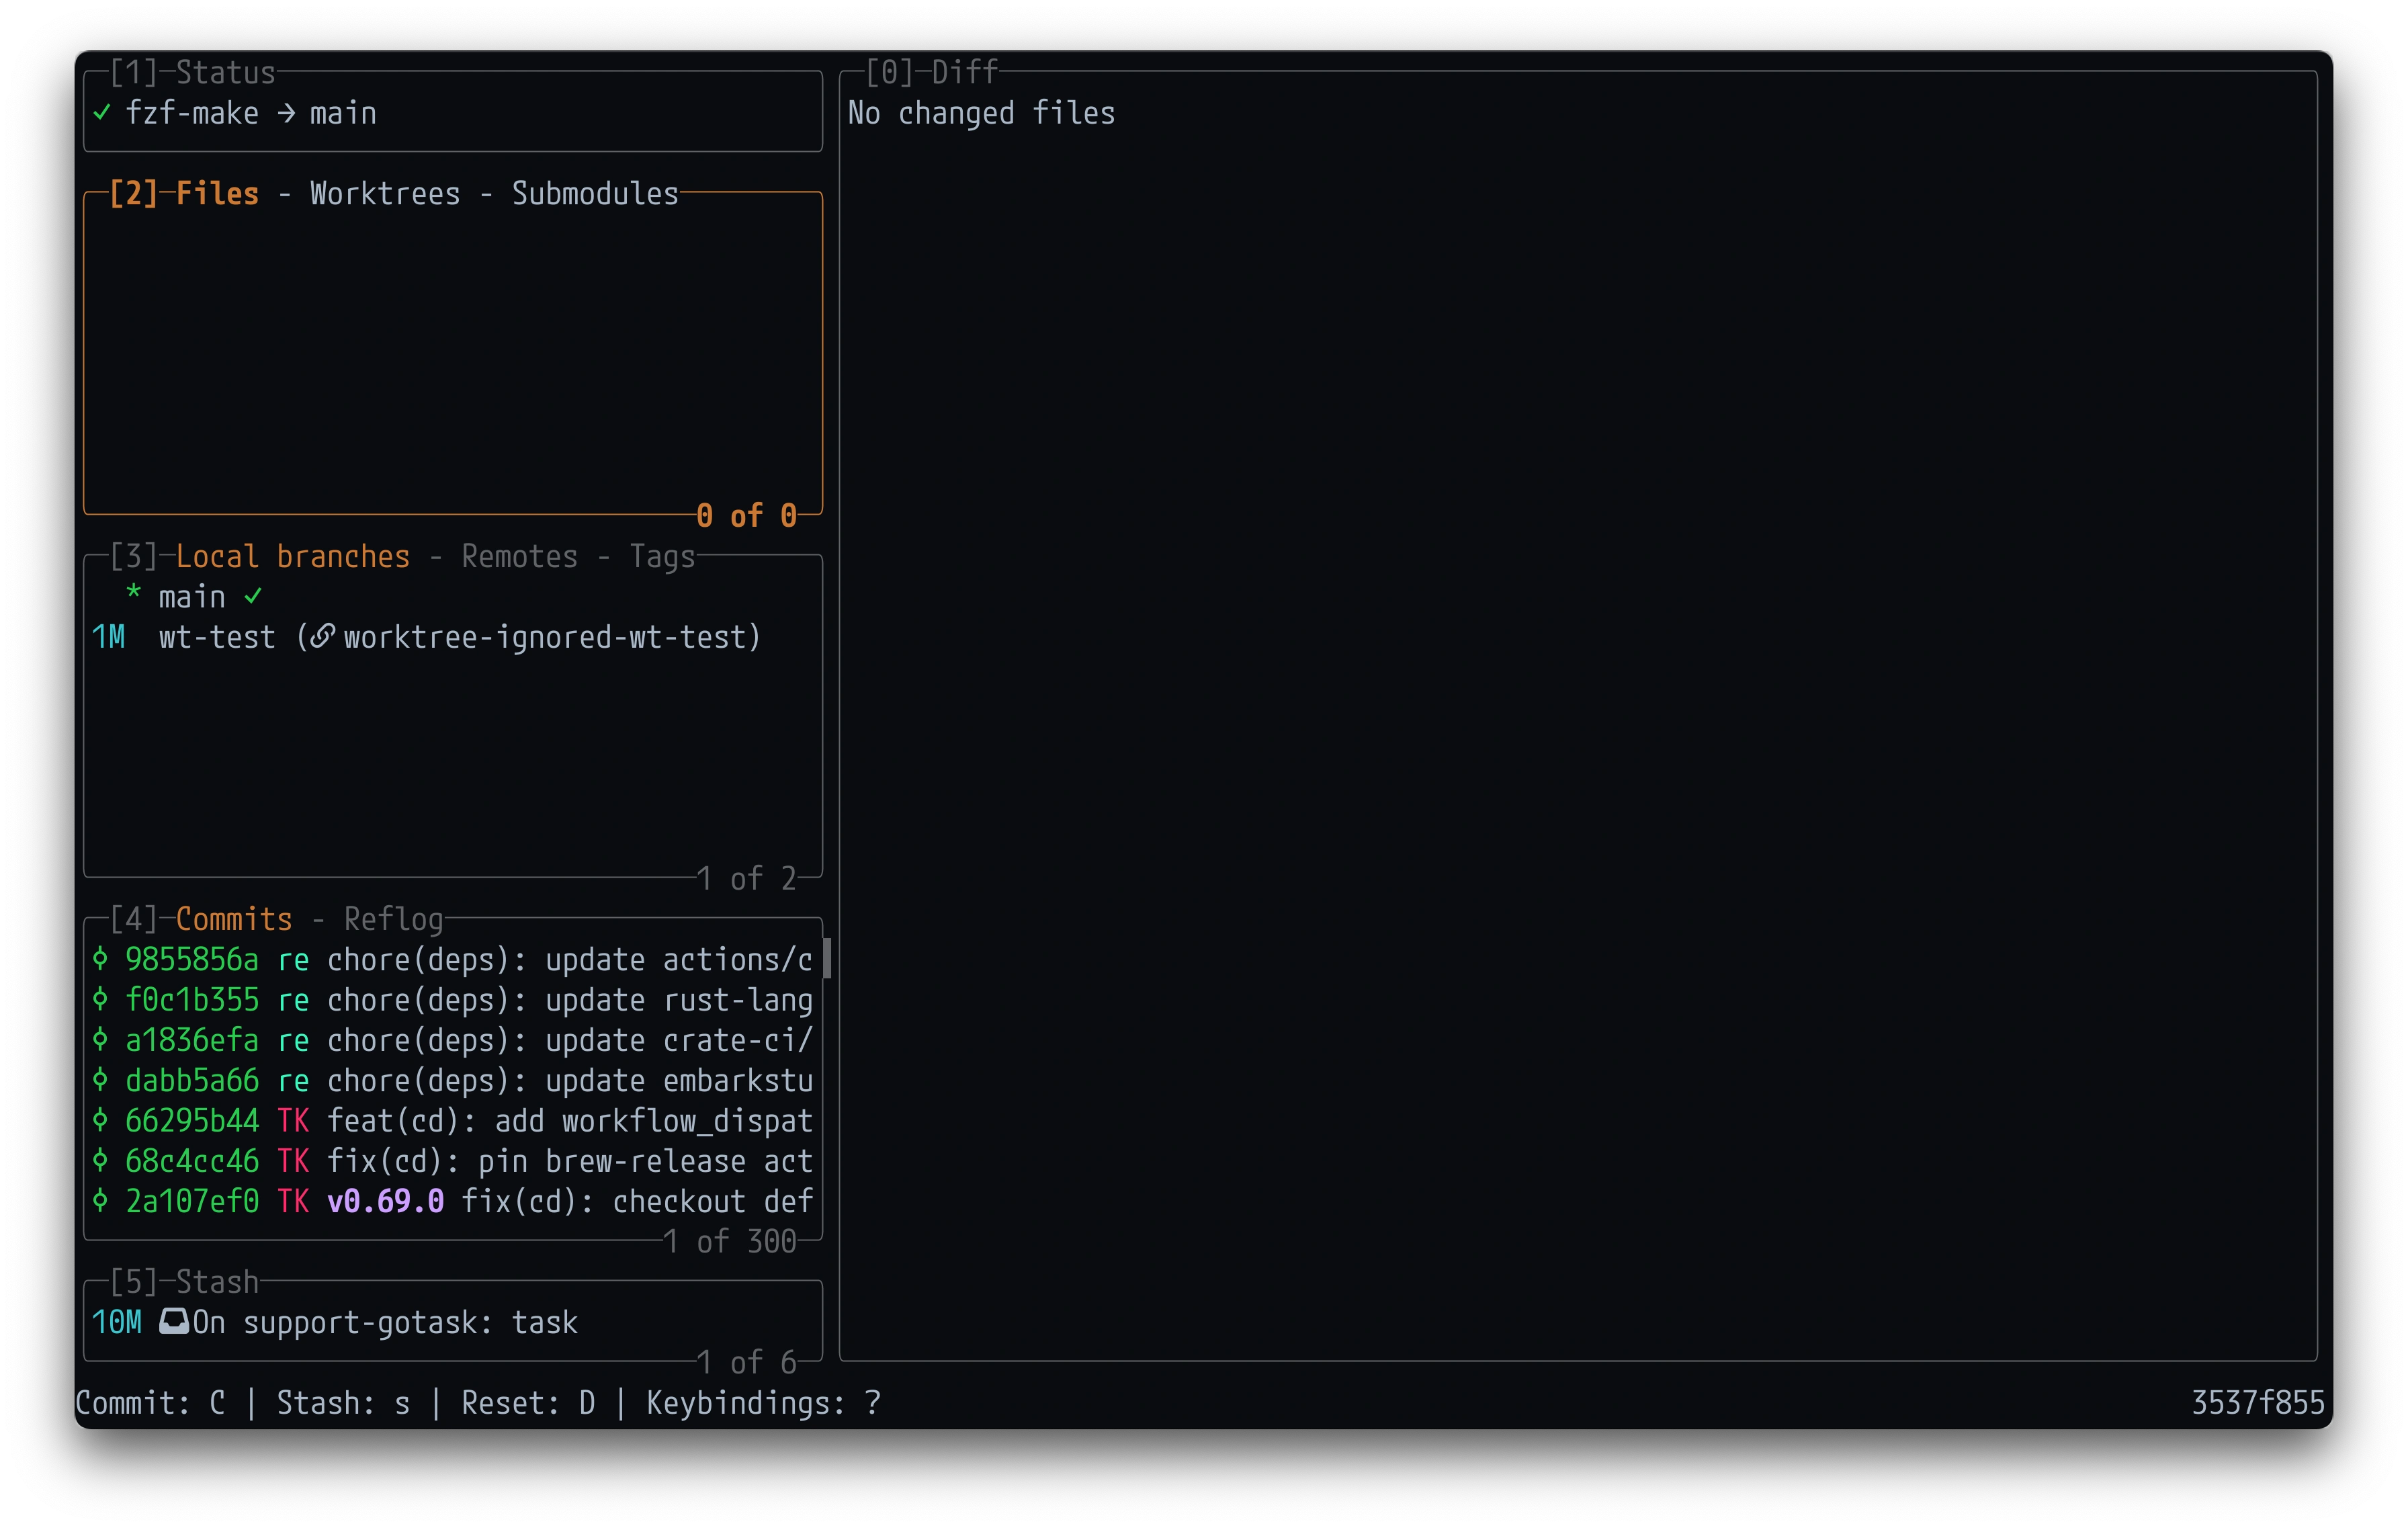Select commit hash 66295b44

[x=191, y=1120]
